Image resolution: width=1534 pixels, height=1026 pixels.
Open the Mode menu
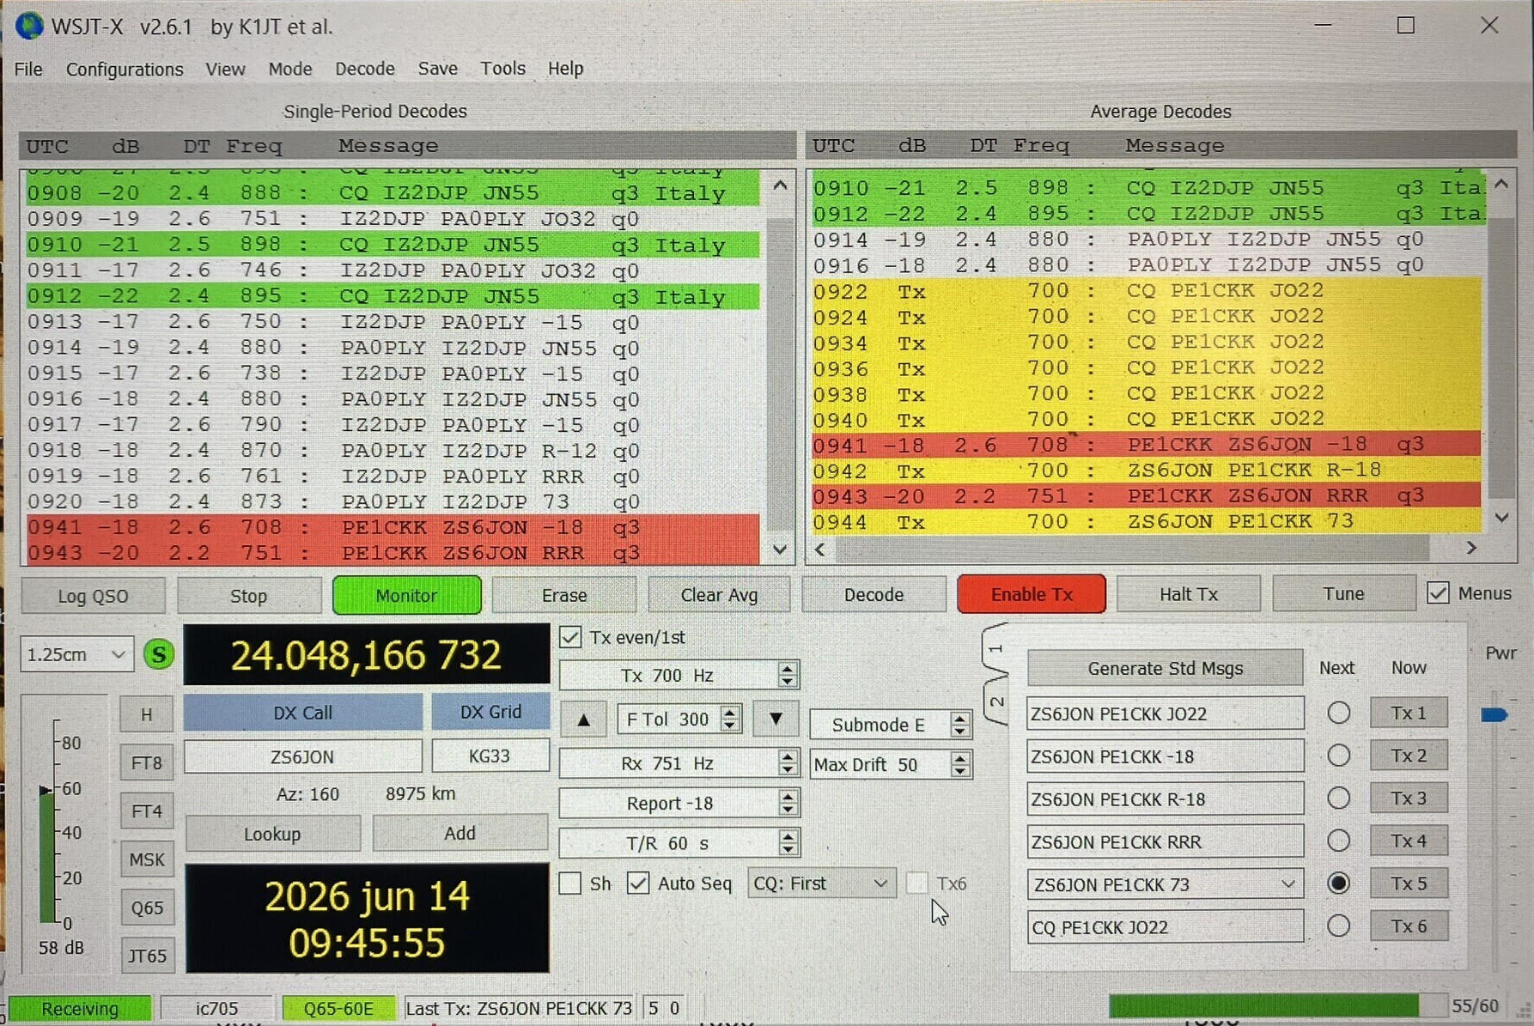pyautogui.click(x=290, y=69)
